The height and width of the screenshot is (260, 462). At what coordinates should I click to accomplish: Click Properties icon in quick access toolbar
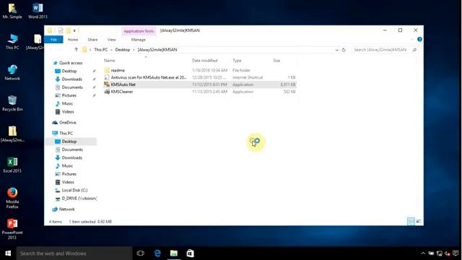point(61,30)
